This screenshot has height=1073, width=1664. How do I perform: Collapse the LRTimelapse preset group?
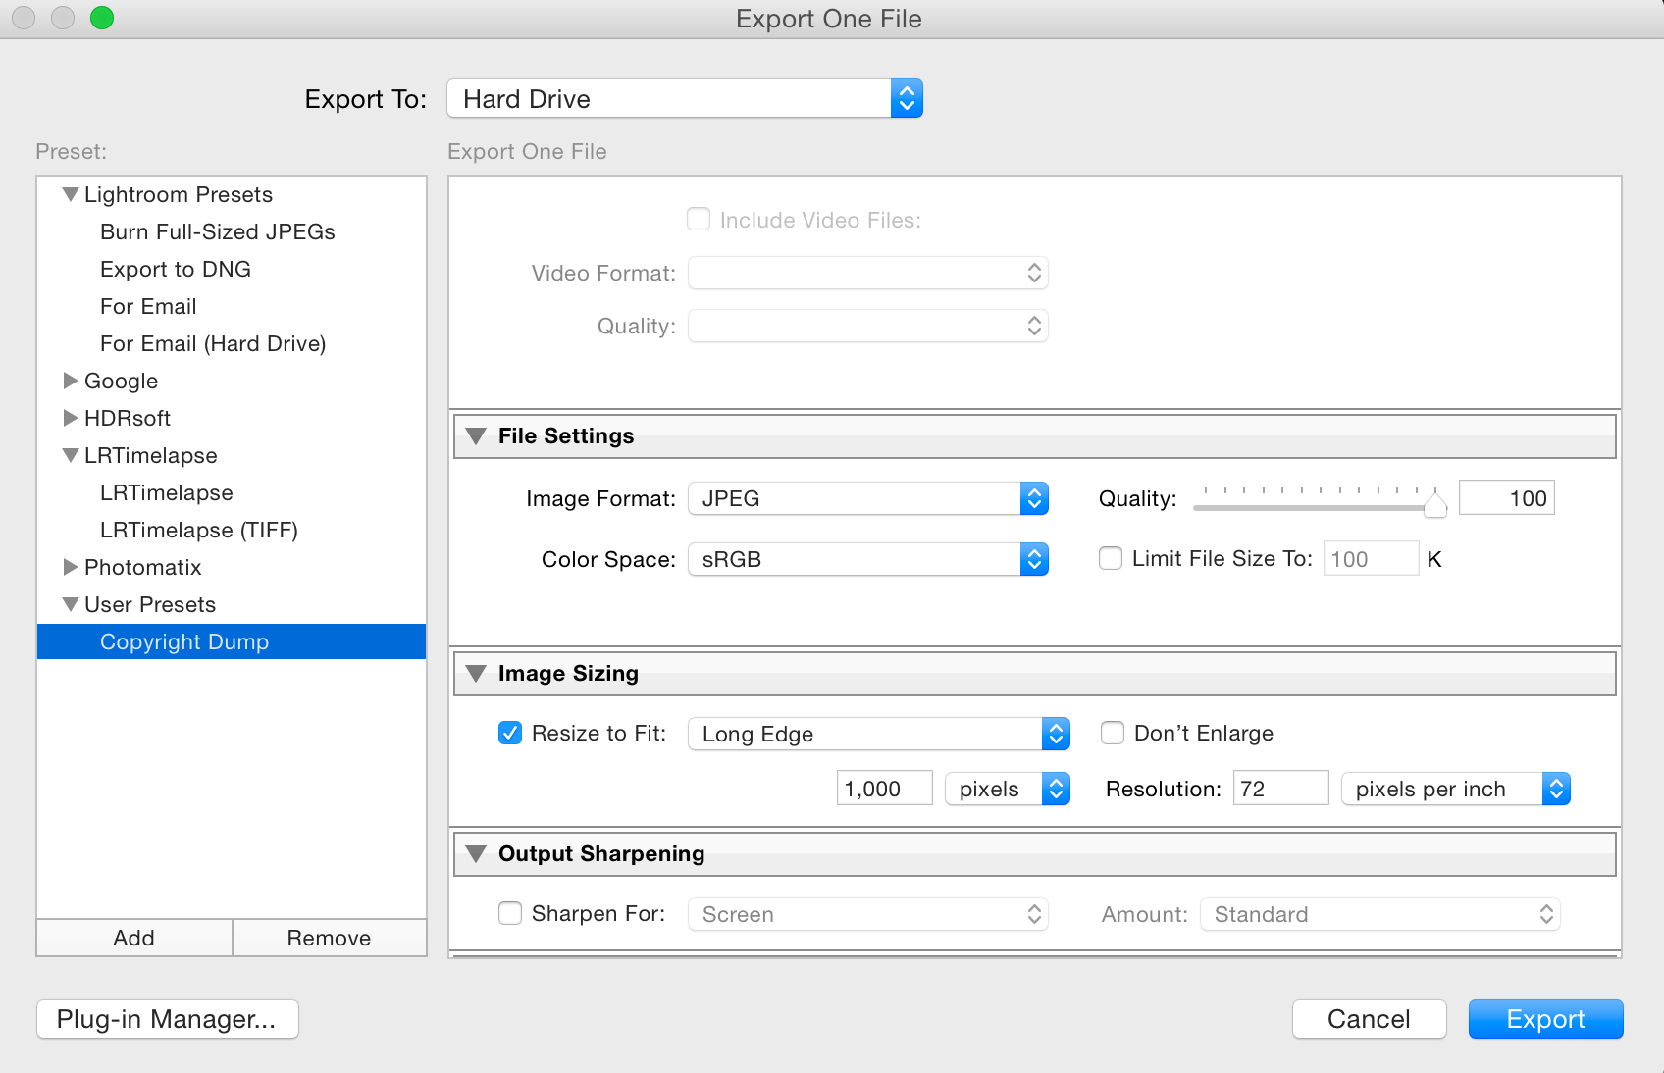coord(71,455)
